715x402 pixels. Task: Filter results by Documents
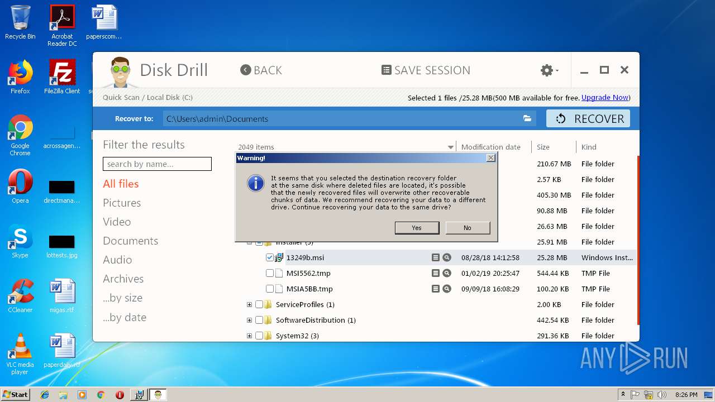pos(130,241)
